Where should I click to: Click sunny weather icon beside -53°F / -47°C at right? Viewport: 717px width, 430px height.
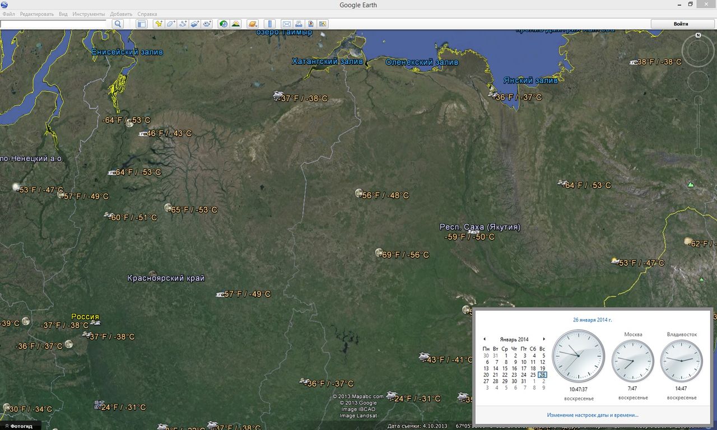615,261
